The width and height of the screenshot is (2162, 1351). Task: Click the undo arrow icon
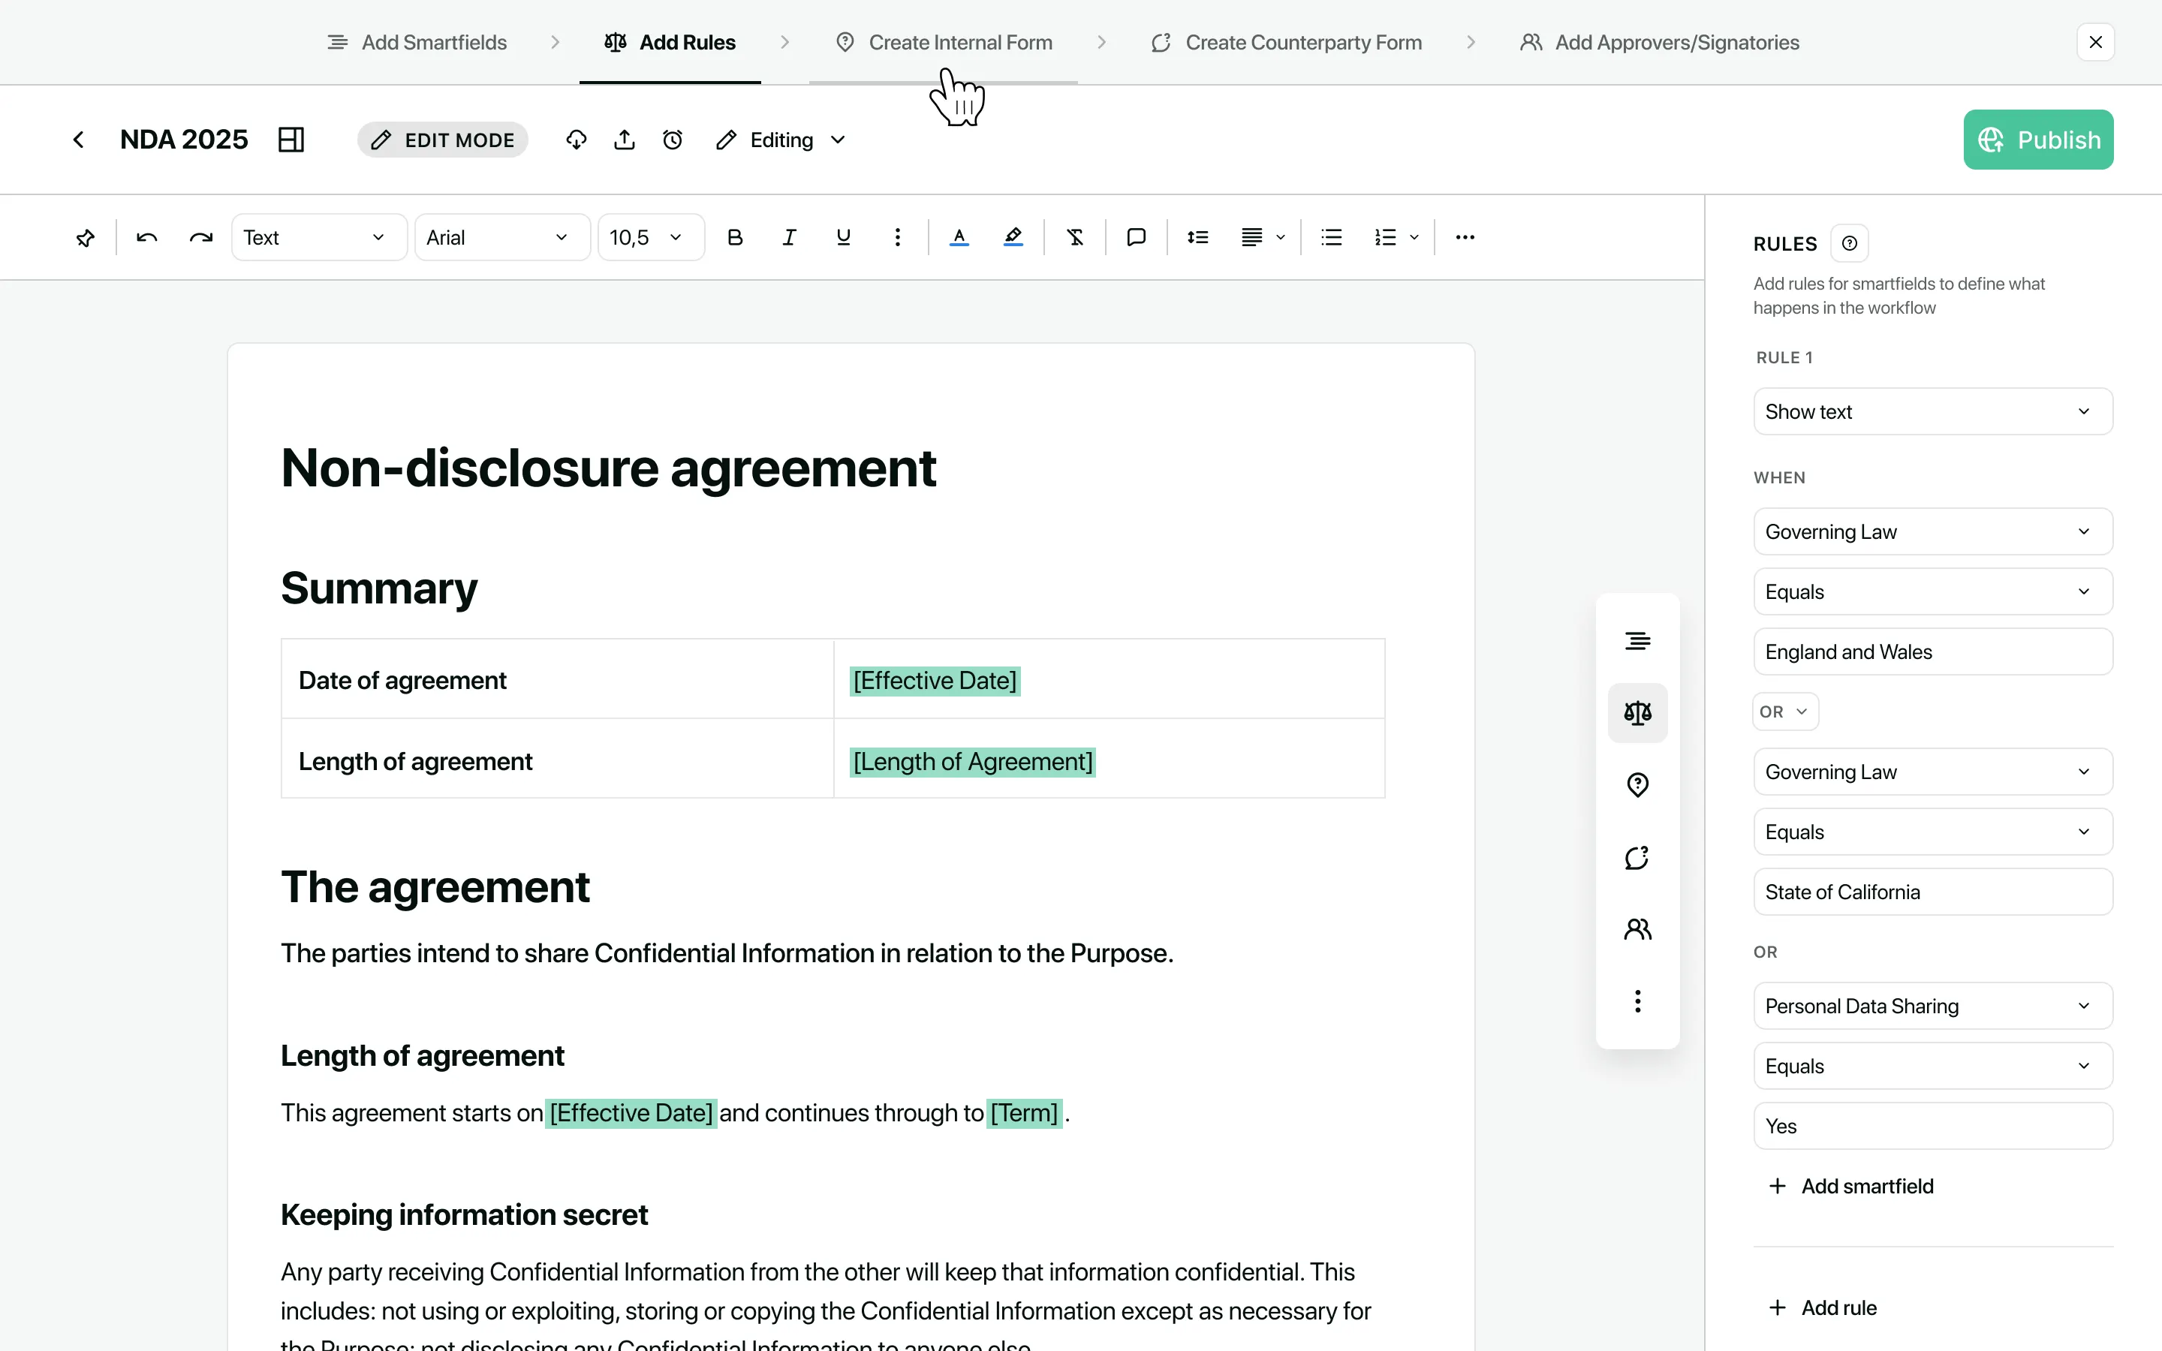tap(146, 238)
